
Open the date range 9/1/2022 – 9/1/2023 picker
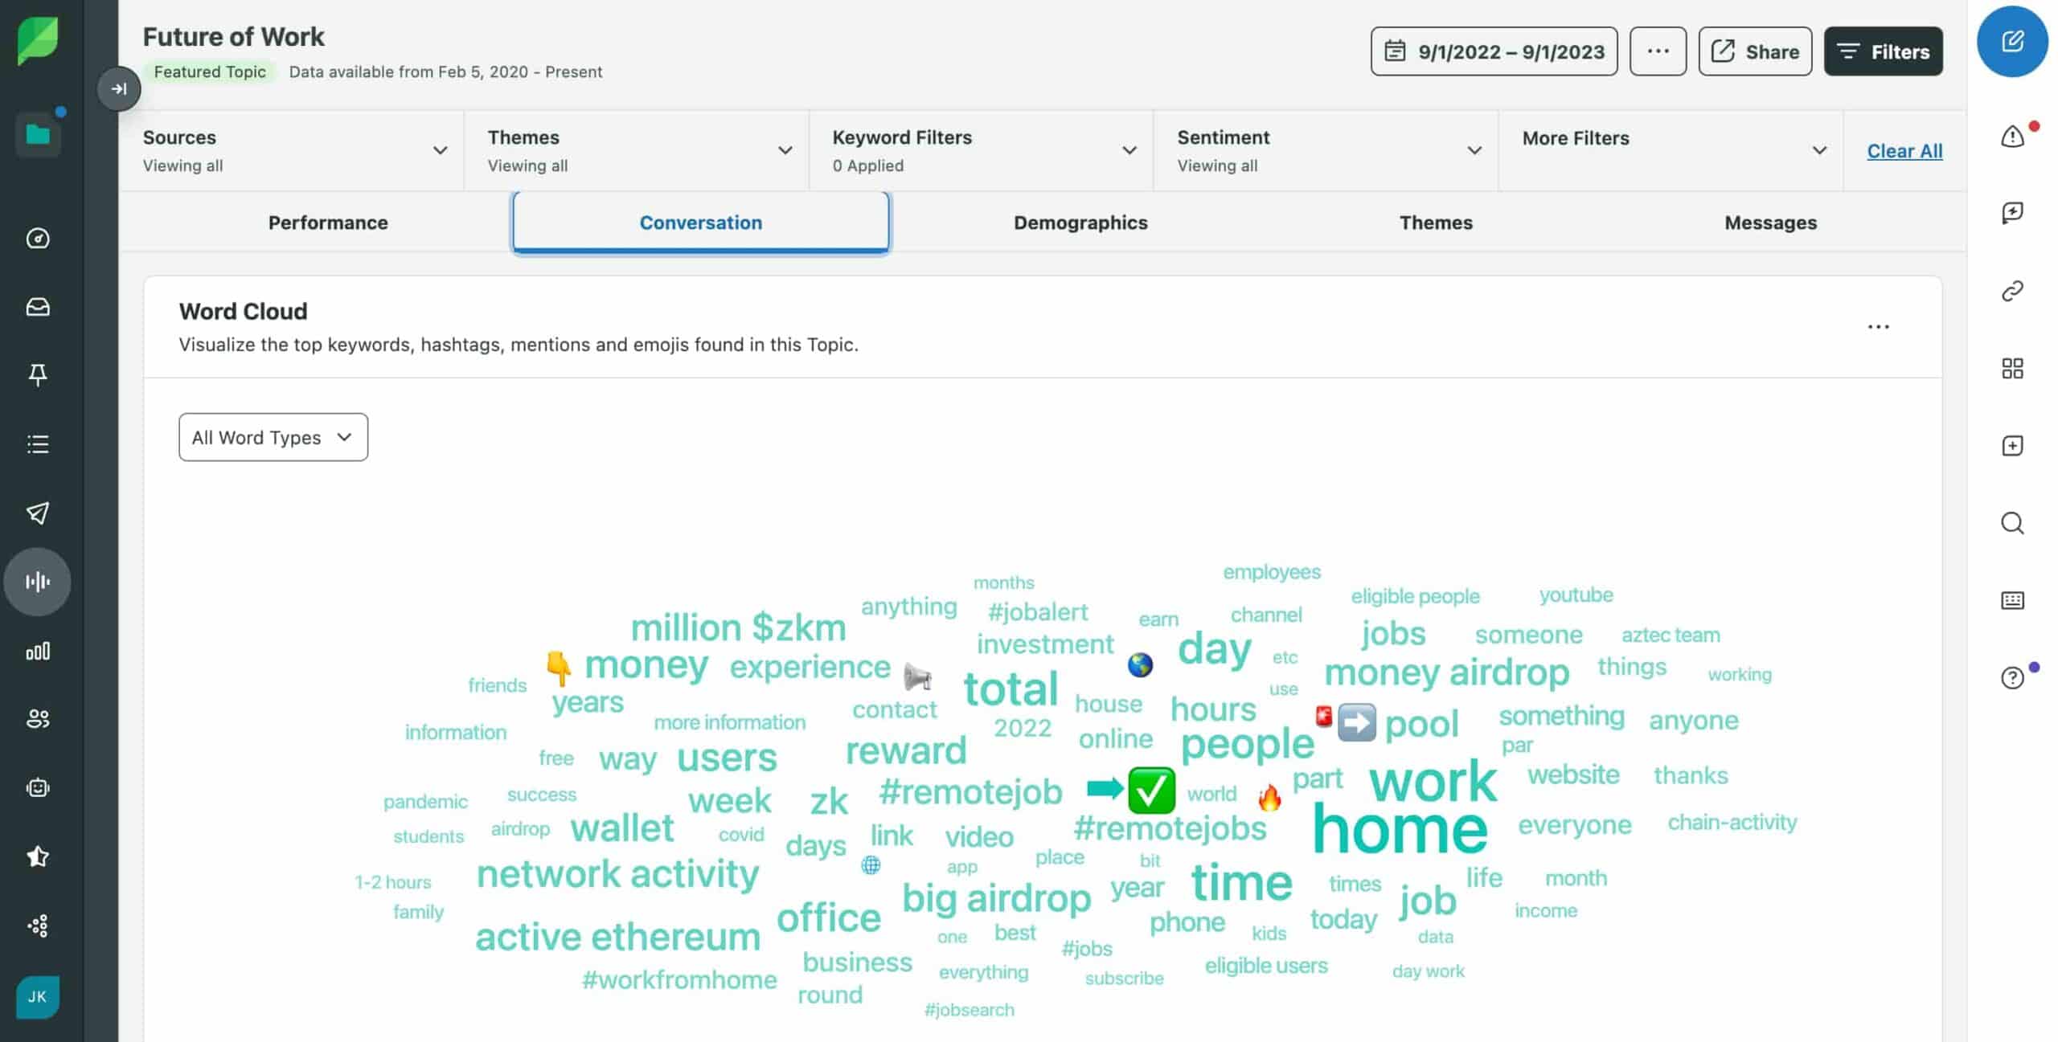coord(1493,51)
